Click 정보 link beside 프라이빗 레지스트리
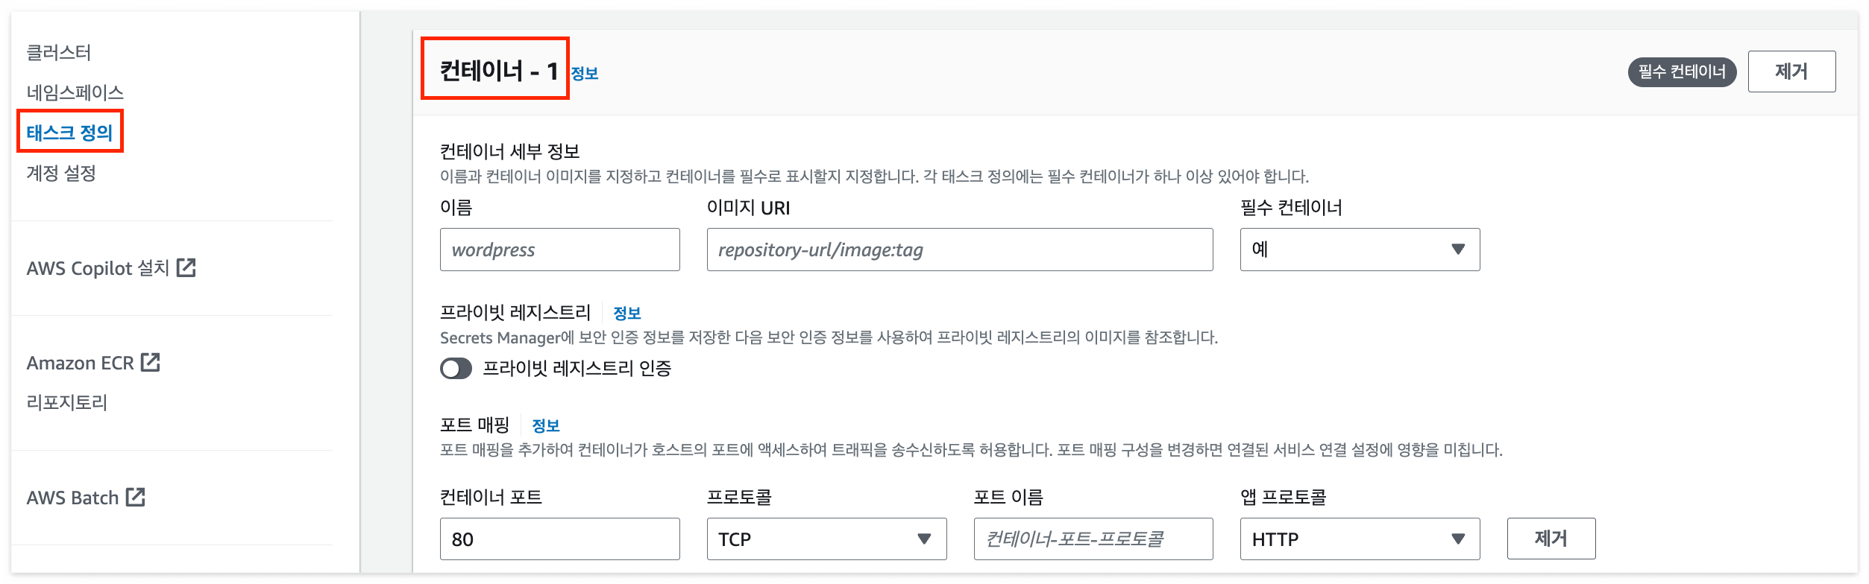 click(x=627, y=312)
